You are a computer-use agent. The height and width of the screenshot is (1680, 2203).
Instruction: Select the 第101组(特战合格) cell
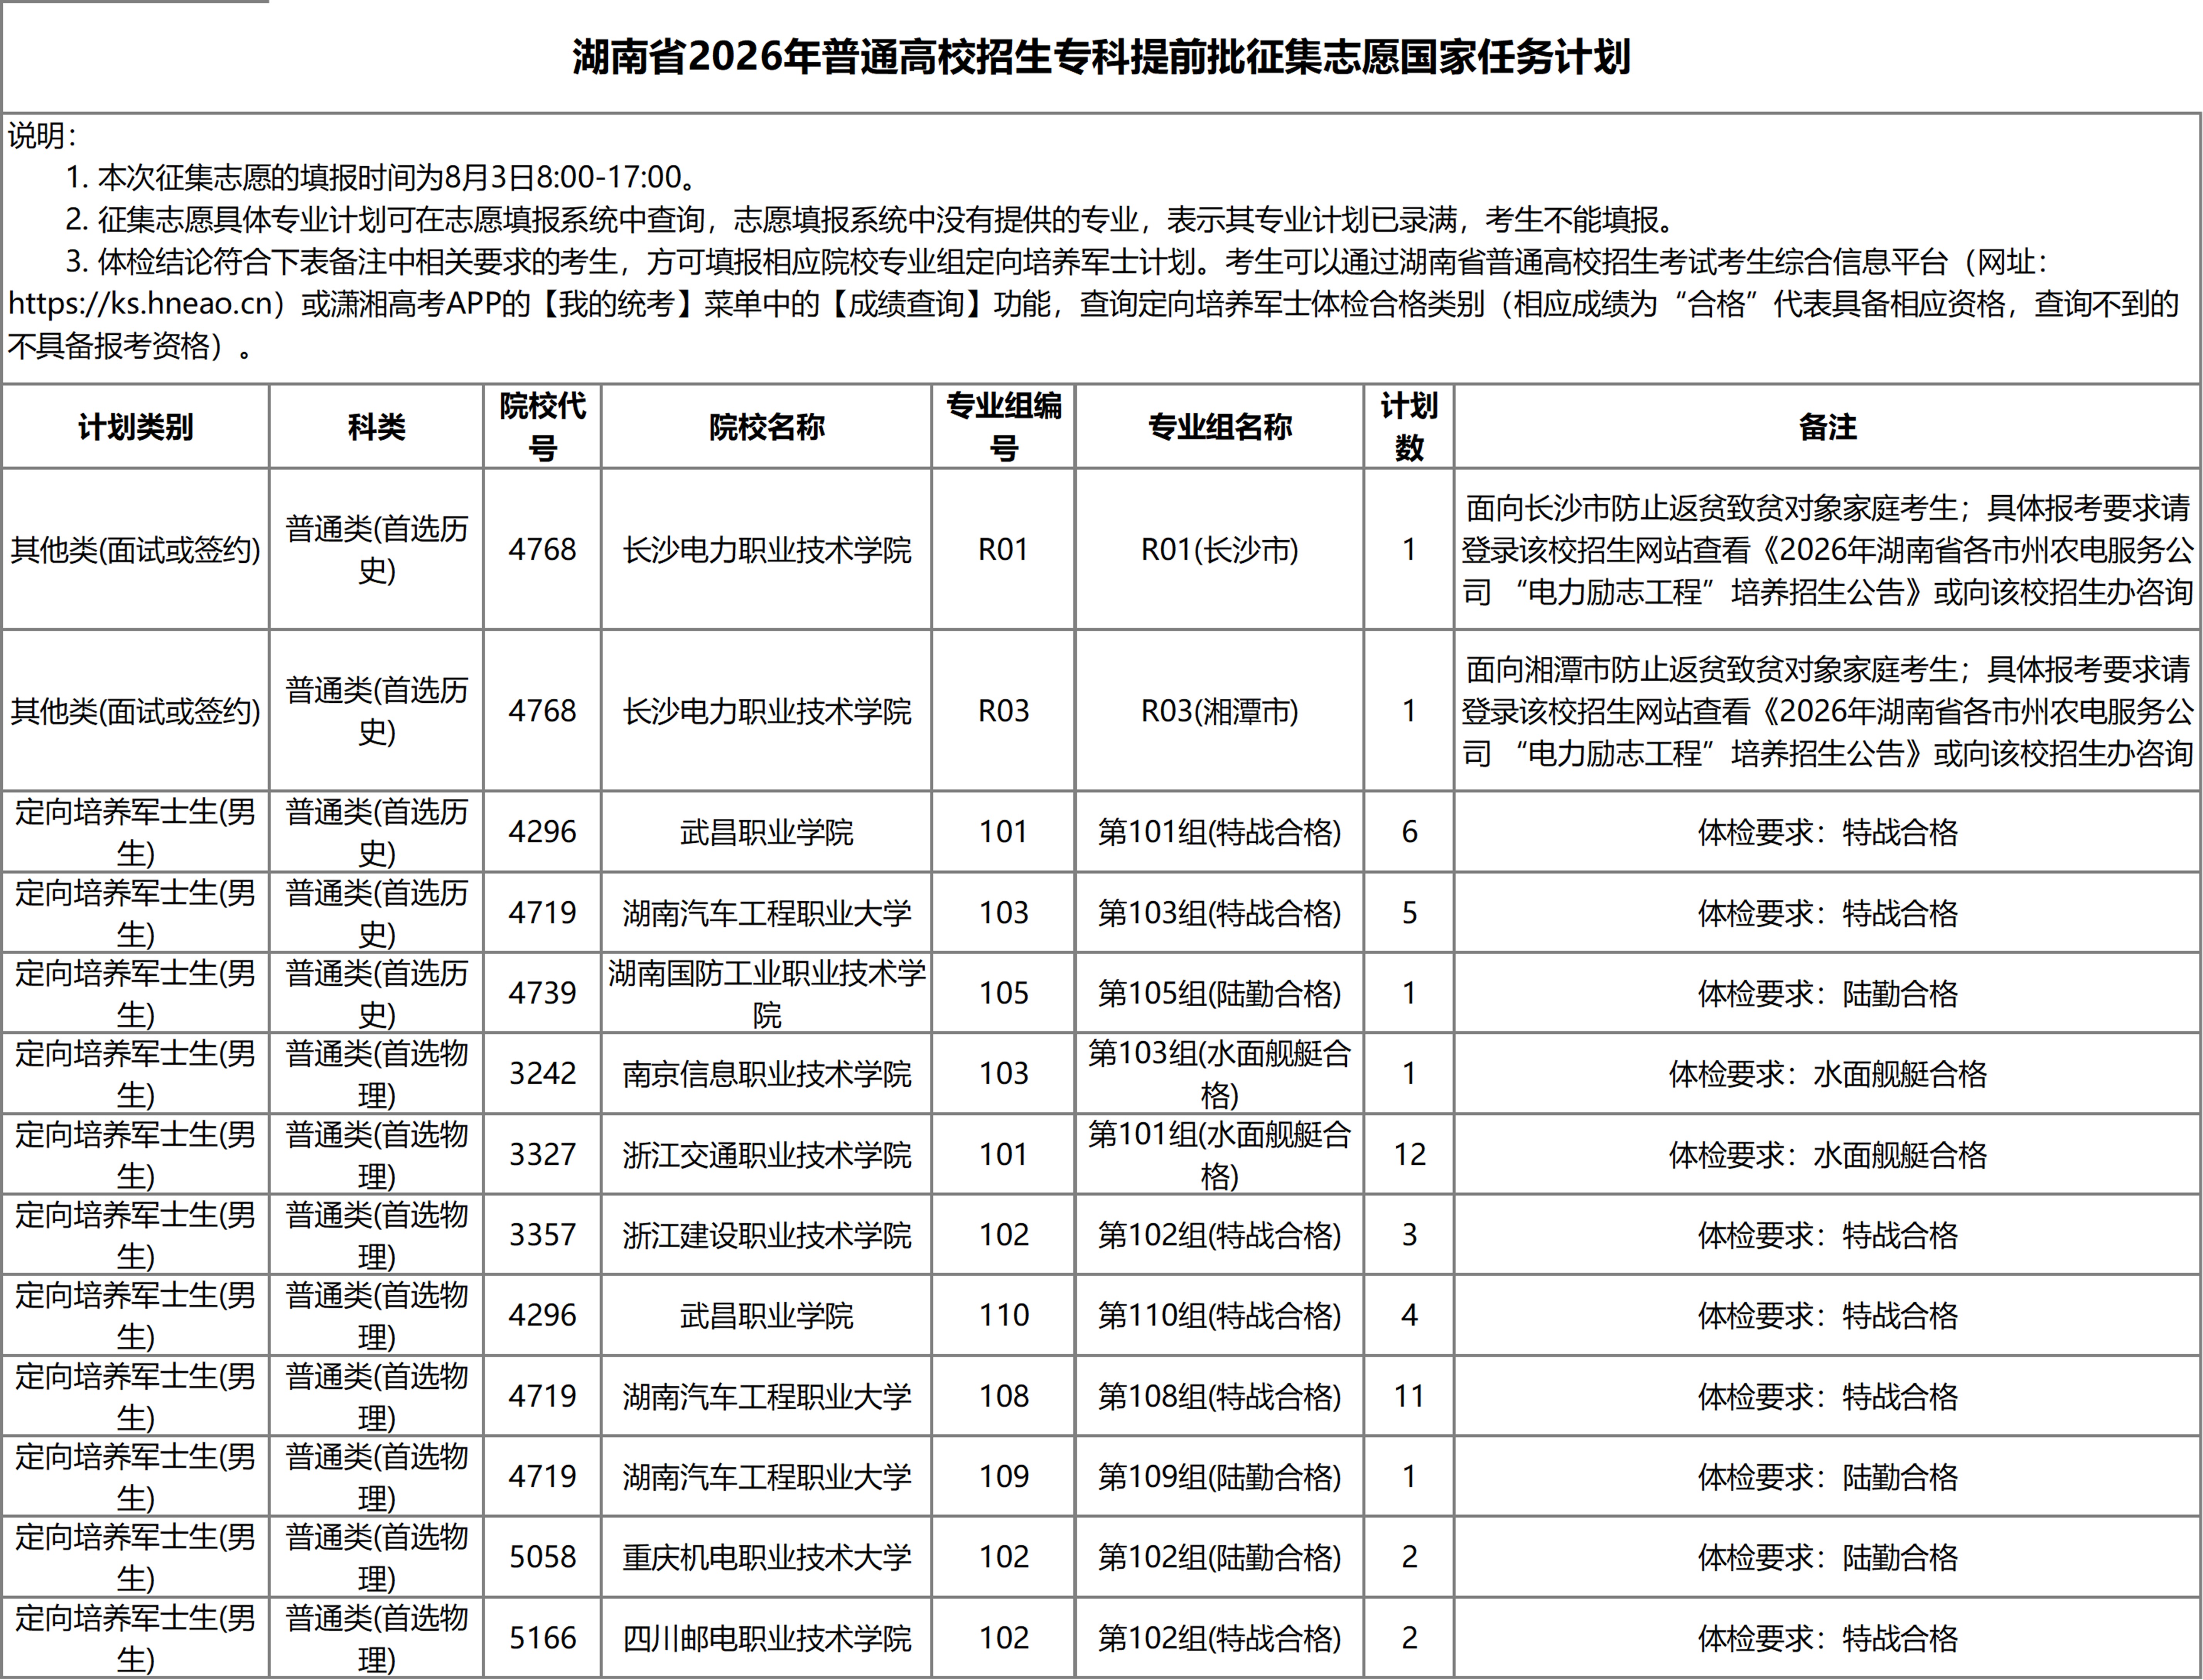(x=1219, y=832)
